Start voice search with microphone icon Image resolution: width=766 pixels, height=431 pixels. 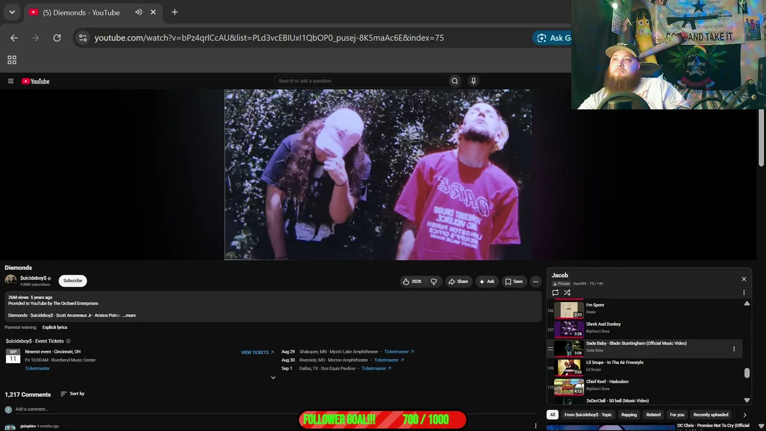click(473, 81)
